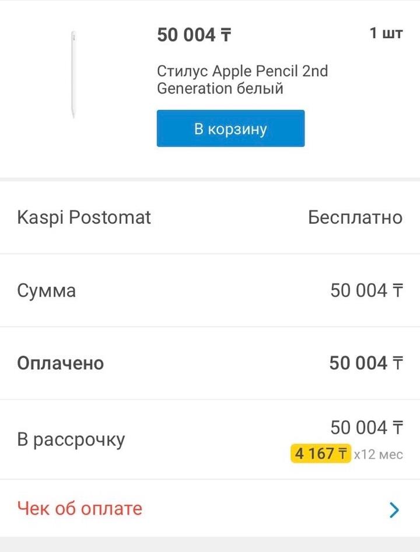The height and width of the screenshot is (552, 420).
Task: Click the tenge symbol in Сумма row
Action: pos(397,290)
